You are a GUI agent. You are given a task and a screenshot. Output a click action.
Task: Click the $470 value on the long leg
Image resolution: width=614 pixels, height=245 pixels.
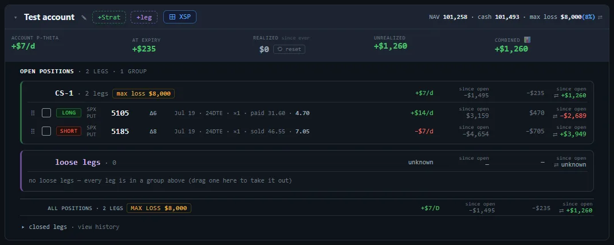[x=537, y=113]
